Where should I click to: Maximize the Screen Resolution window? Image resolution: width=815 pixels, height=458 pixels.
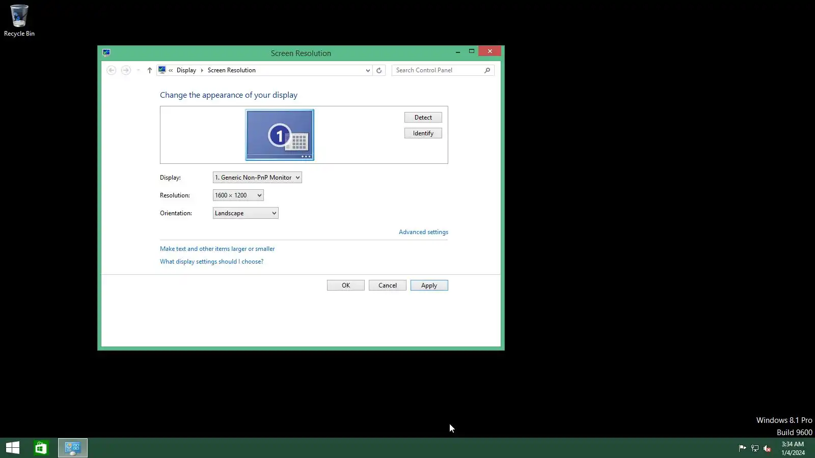point(472,51)
